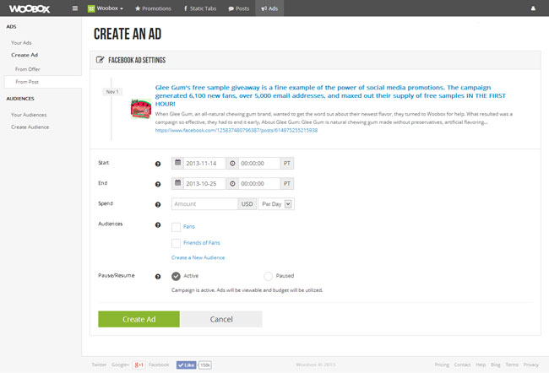The width and height of the screenshot is (549, 373).
Task: Open the Woobox account dropdown
Action: (106, 8)
